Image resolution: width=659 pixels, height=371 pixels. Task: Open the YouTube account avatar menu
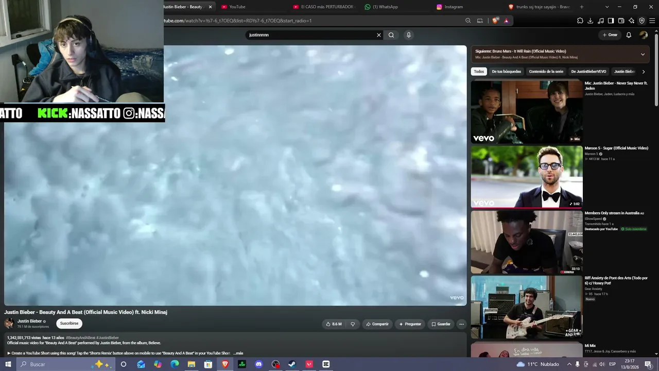[x=644, y=35]
